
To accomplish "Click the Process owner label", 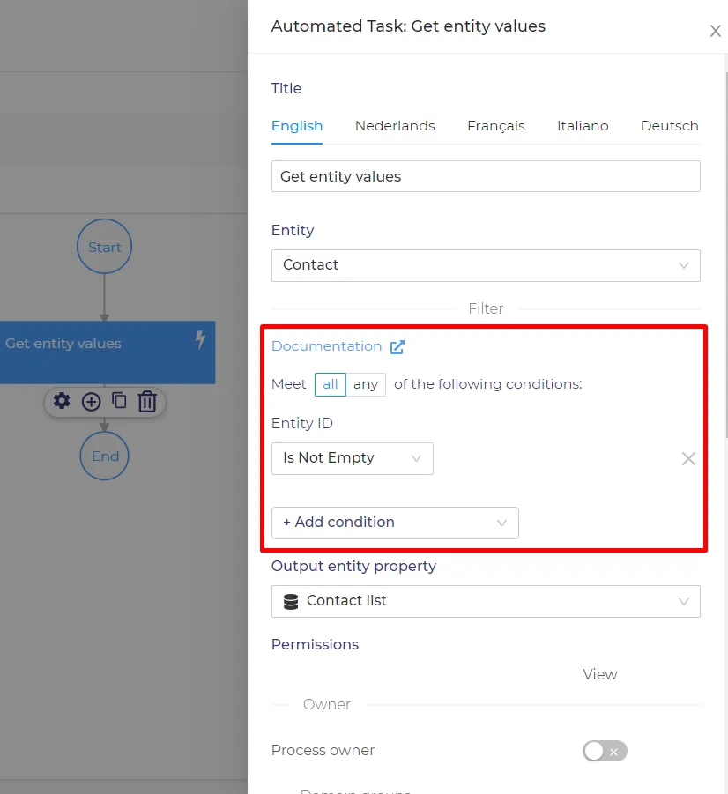I will coord(323,751).
